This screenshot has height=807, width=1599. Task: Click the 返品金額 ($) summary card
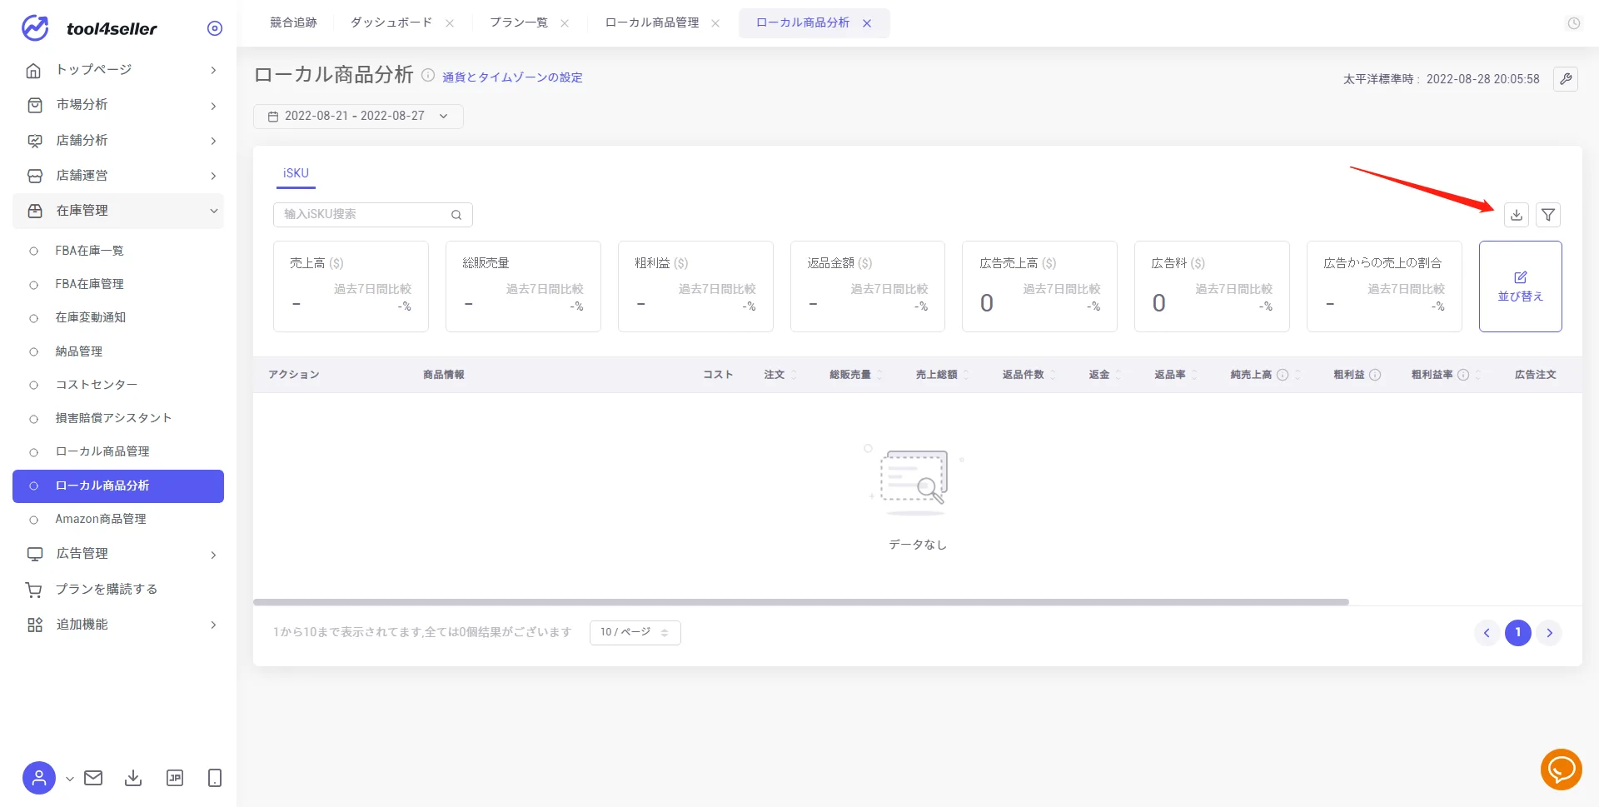tap(868, 286)
